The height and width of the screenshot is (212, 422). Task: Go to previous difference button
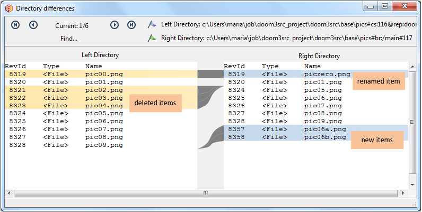(33, 25)
